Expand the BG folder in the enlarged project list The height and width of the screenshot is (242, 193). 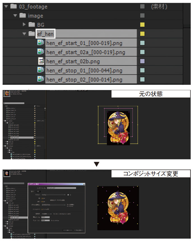click(24, 24)
